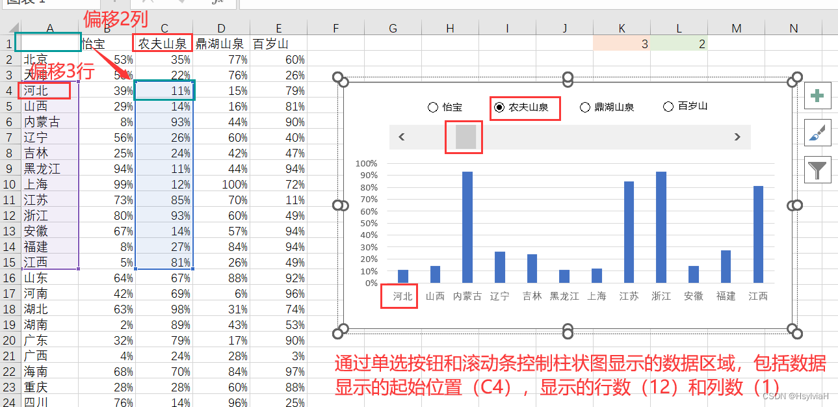Click the 百岁山 header cell E1
Viewport: 838px width, 407px height.
279,44
